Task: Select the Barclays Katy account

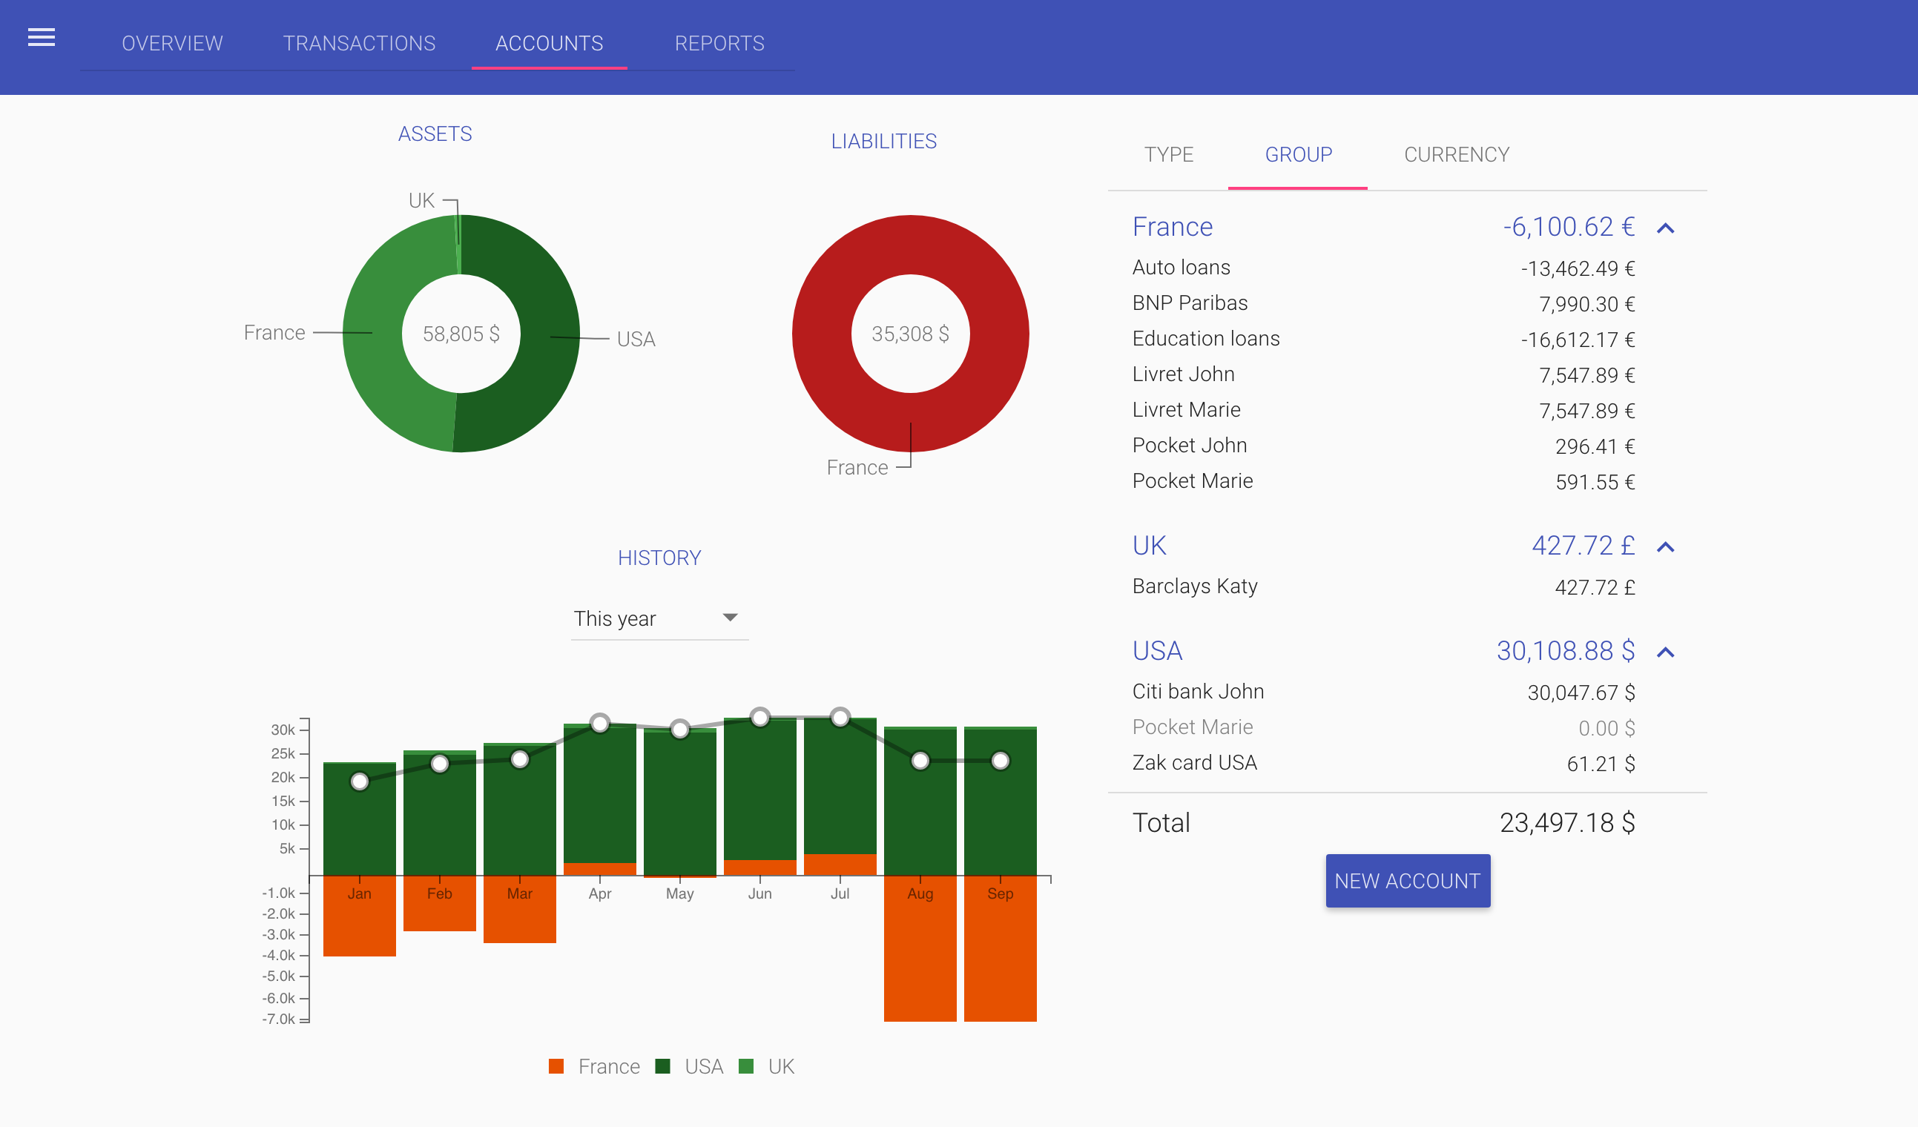Action: 1194,586
